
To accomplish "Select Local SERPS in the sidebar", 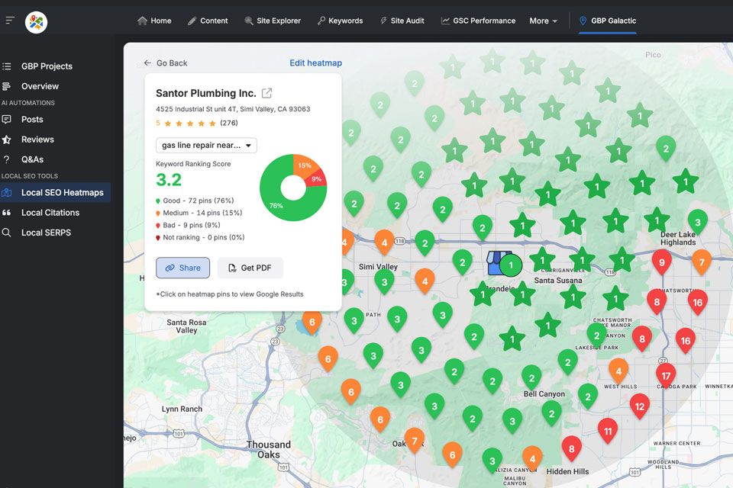I will coord(46,233).
